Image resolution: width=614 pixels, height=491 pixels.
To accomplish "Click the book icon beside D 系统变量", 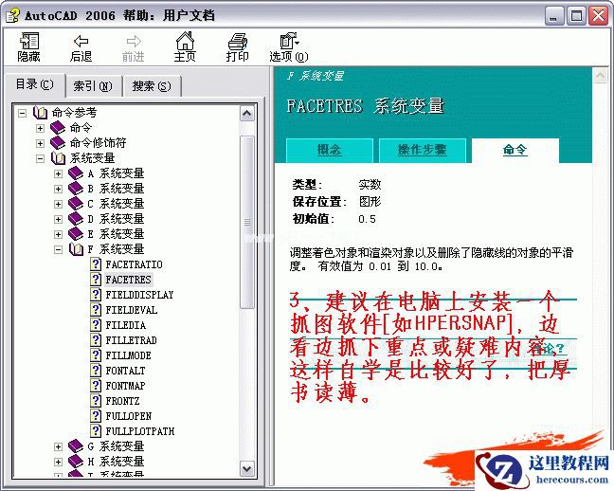I will click(x=76, y=219).
